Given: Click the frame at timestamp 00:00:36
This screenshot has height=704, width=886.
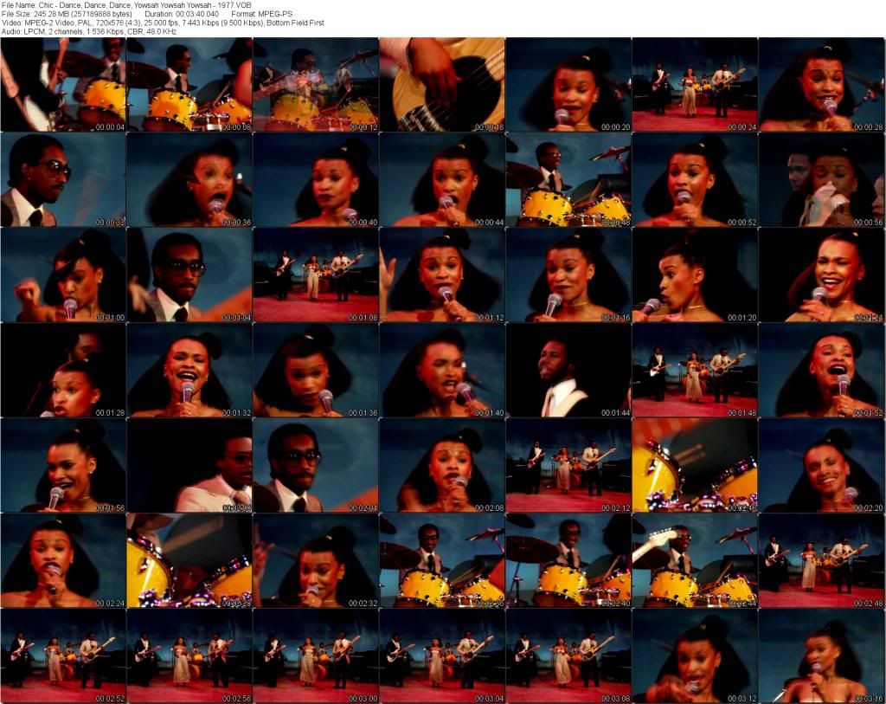Looking at the screenshot, I should tap(189, 180).
